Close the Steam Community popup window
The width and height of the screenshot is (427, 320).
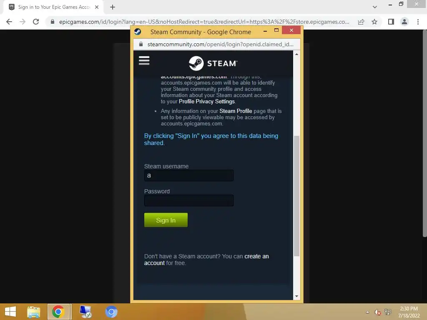click(291, 30)
